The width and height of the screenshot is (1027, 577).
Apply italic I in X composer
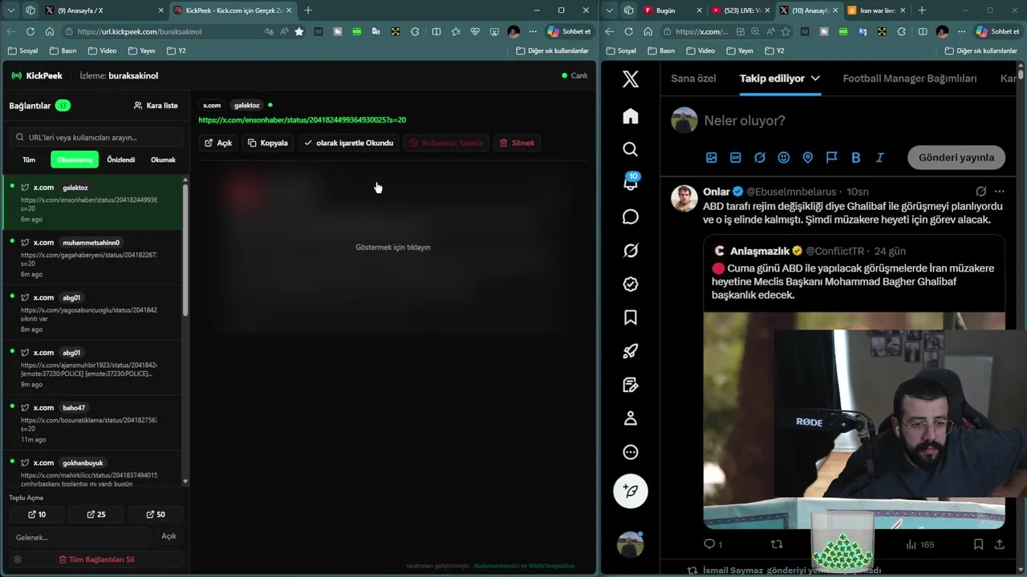tap(880, 157)
